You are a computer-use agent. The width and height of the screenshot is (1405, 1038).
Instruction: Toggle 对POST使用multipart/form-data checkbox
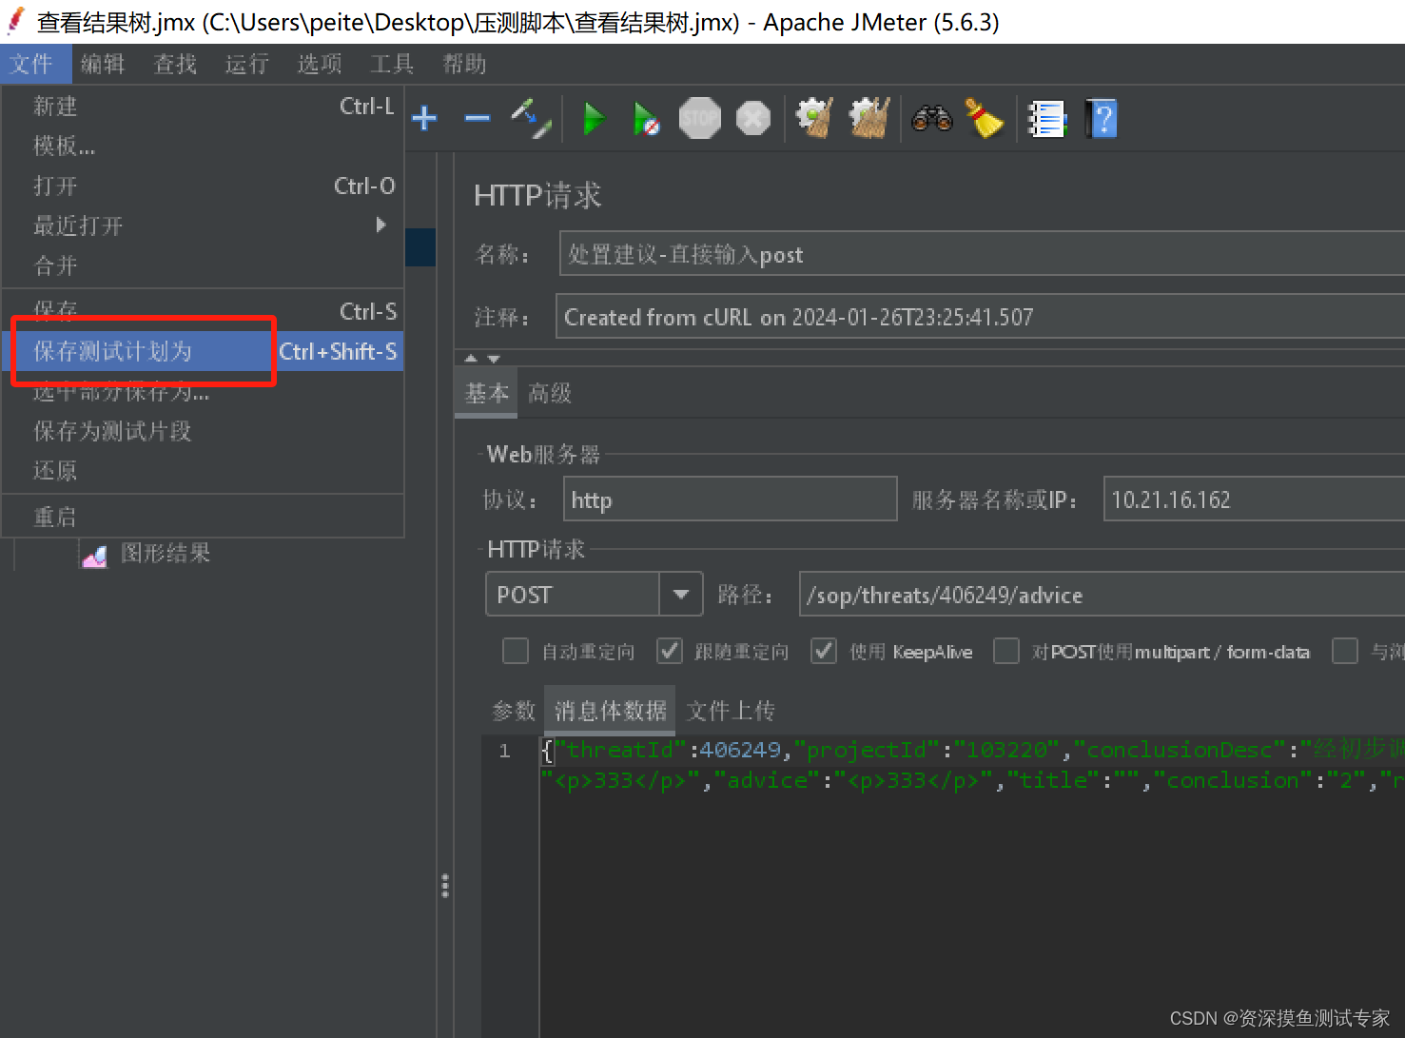(x=1006, y=651)
